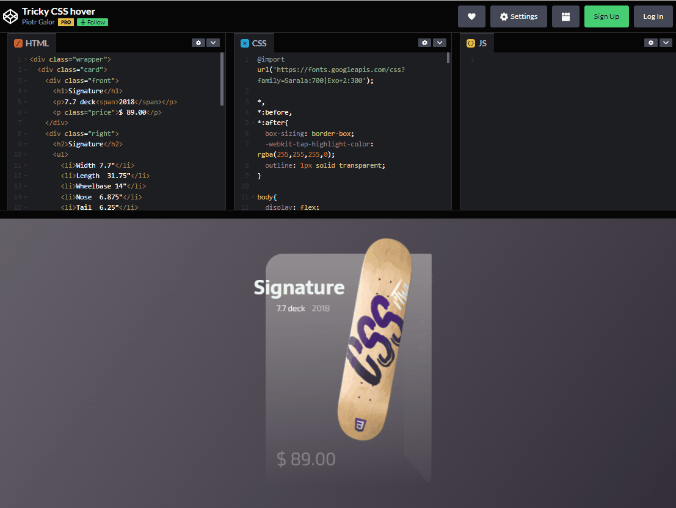
Task: Click the heart love button
Action: (x=471, y=16)
